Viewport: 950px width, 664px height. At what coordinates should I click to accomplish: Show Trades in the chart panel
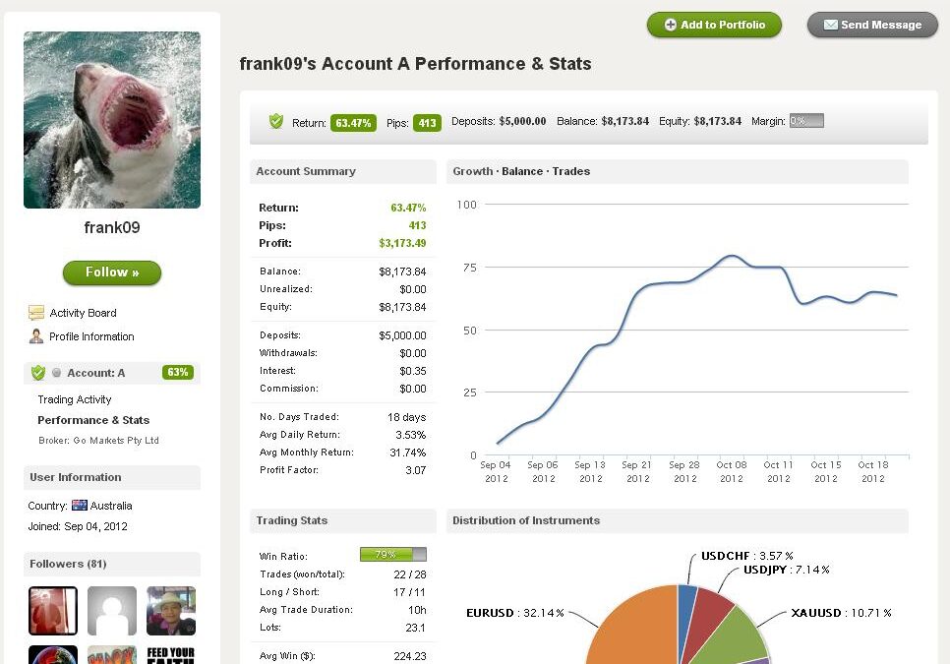point(570,171)
